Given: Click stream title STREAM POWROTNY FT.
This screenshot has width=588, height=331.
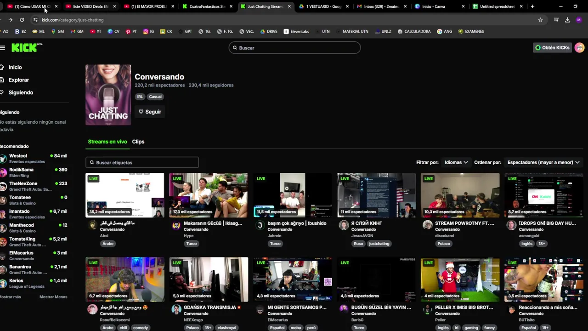Looking at the screenshot, I should point(464,223).
